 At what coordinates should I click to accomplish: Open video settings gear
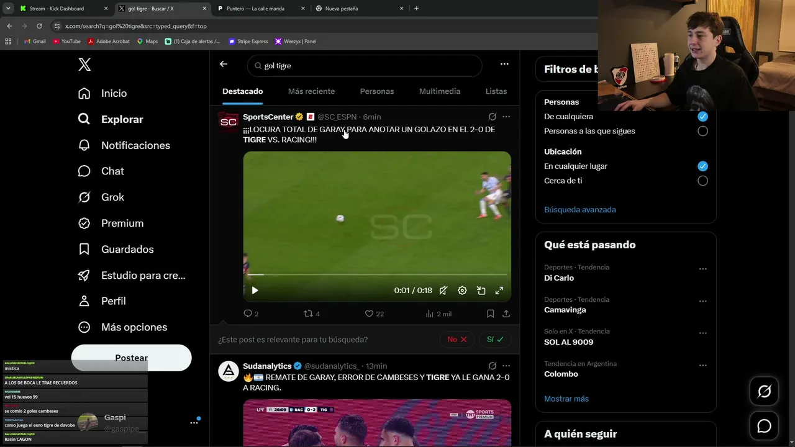tap(462, 291)
